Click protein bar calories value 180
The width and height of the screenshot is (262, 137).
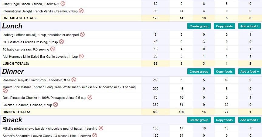tap(155, 128)
